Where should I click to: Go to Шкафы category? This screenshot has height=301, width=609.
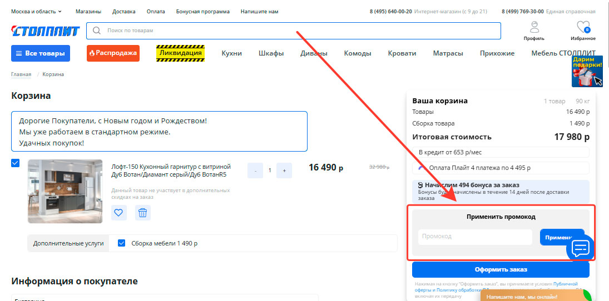271,53
